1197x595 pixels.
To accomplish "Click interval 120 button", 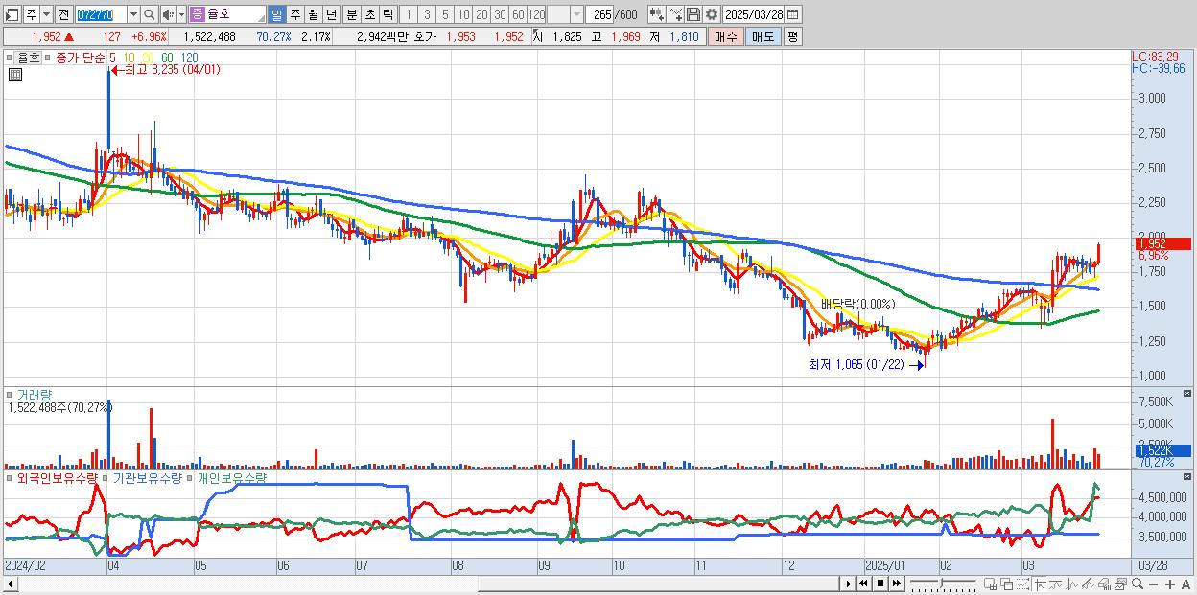I will pyautogui.click(x=536, y=14).
